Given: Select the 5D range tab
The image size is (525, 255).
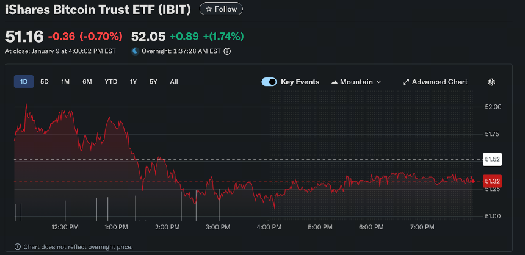Looking at the screenshot, I should tap(45, 81).
